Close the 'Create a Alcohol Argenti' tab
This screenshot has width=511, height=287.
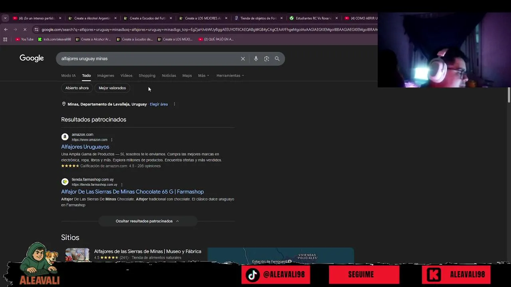115,18
